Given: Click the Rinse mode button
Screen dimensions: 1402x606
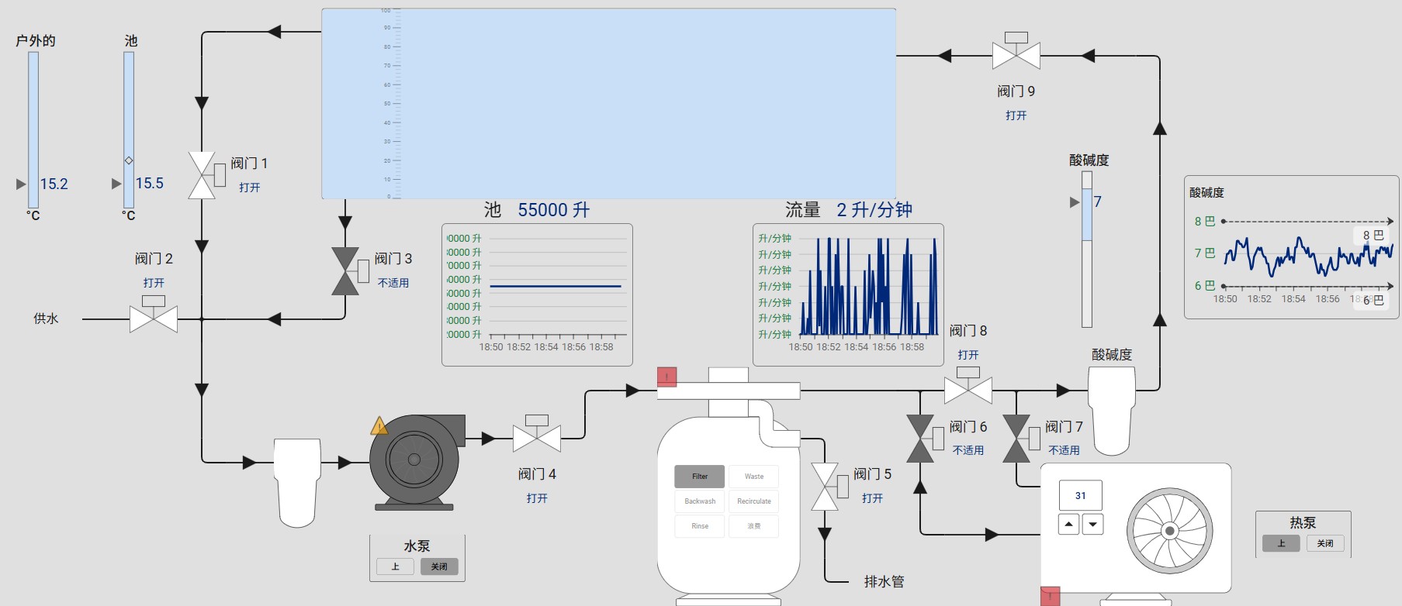Looking at the screenshot, I should pos(700,526).
